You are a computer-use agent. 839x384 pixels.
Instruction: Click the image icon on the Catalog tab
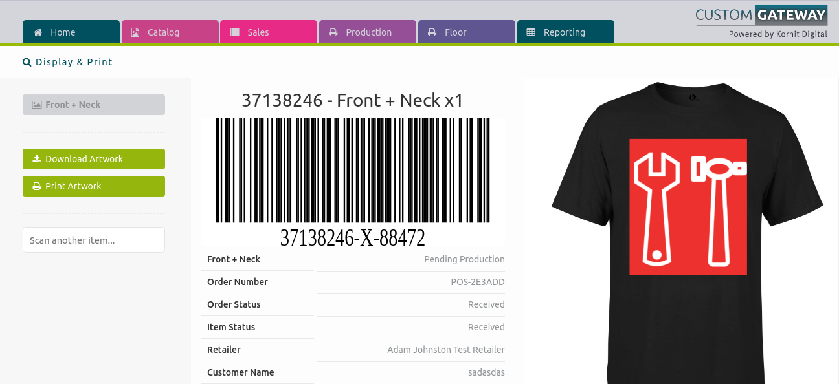[135, 32]
